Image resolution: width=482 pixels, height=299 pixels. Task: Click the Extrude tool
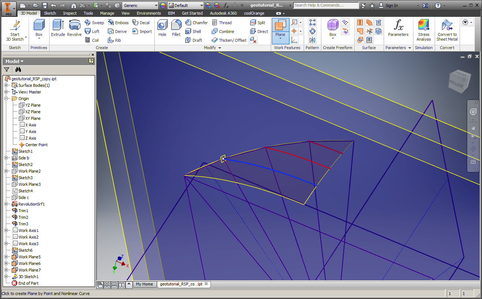58,28
